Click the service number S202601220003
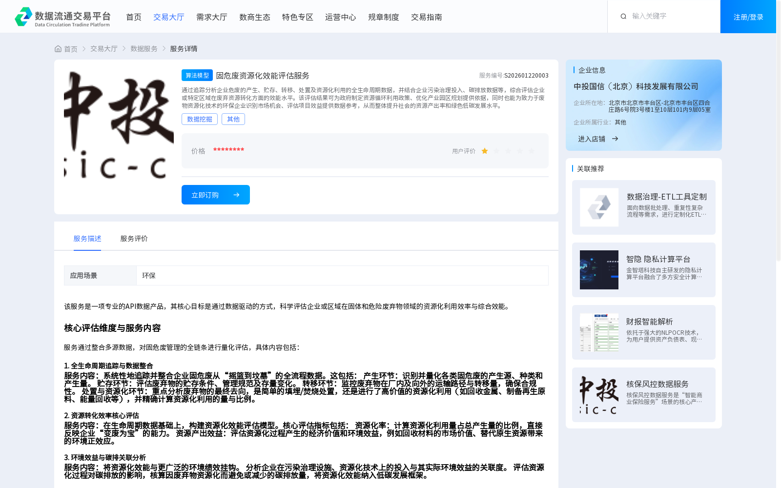This screenshot has width=781, height=488. (x=526, y=76)
